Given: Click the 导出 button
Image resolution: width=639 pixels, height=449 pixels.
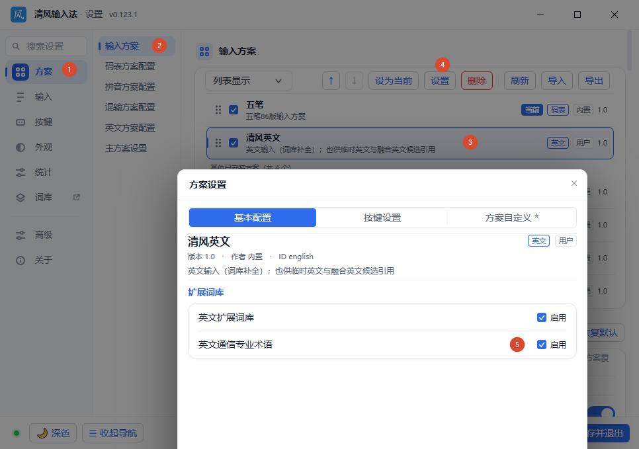Looking at the screenshot, I should pos(594,81).
